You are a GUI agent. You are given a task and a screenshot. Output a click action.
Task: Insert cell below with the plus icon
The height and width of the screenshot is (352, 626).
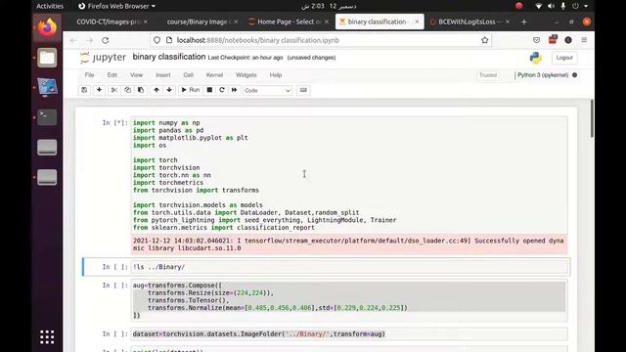click(99, 90)
